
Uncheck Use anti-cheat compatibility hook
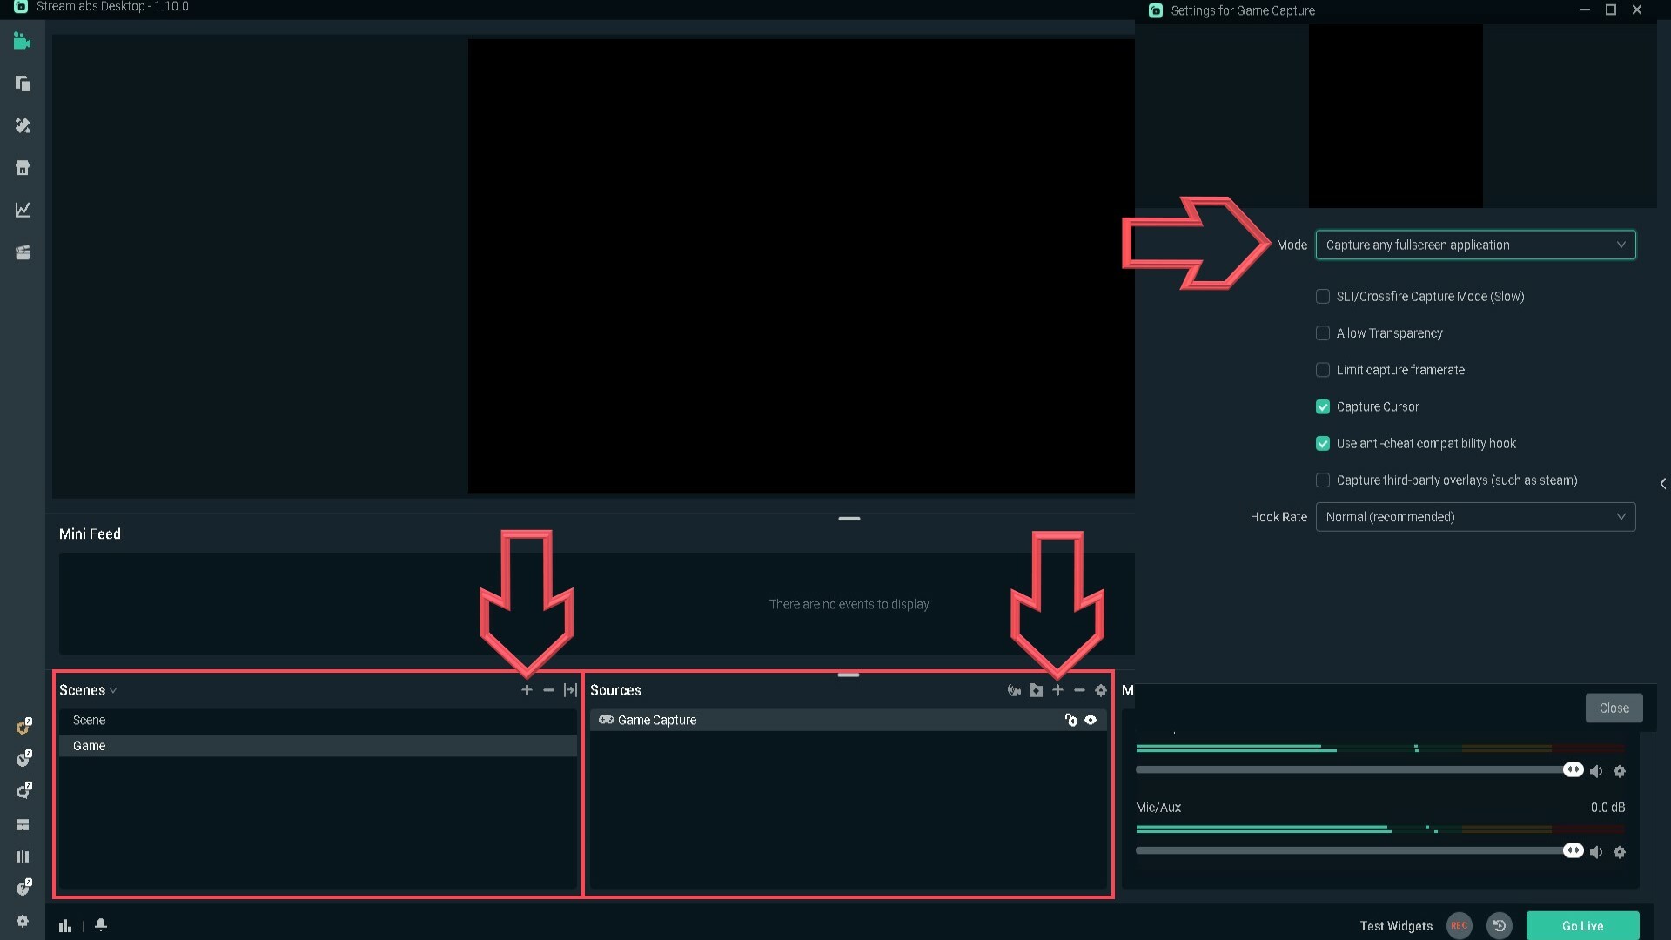click(1323, 443)
